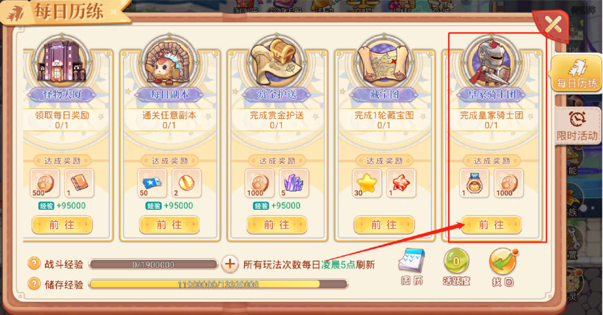The height and width of the screenshot is (315, 603).
Task: Click the 战斗经验 progress bar
Action: pyautogui.click(x=154, y=264)
